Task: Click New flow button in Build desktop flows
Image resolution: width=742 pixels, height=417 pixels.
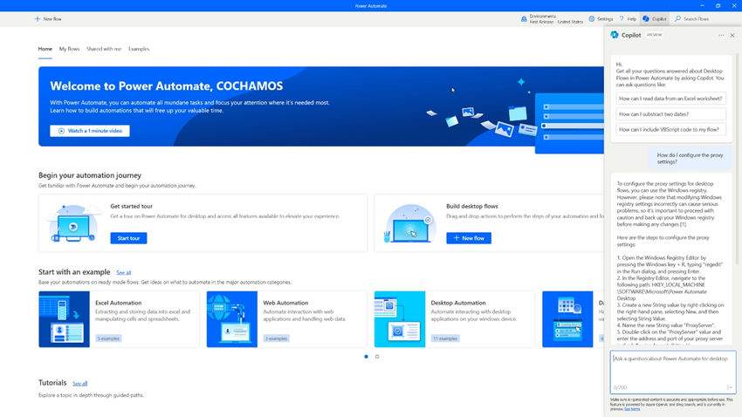Action: click(469, 238)
